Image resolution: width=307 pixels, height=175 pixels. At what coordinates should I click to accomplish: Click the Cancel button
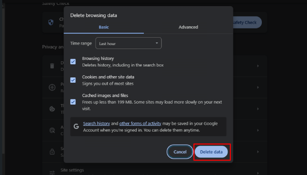coord(180,152)
